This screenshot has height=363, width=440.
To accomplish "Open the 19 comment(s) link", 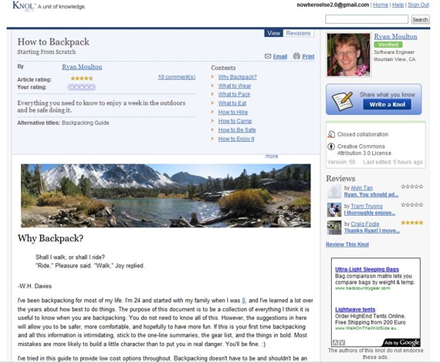I will pyautogui.click(x=177, y=77).
